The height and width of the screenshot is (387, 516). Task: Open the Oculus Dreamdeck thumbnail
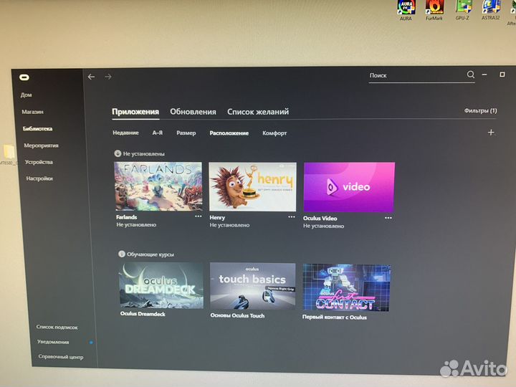pyautogui.click(x=161, y=285)
